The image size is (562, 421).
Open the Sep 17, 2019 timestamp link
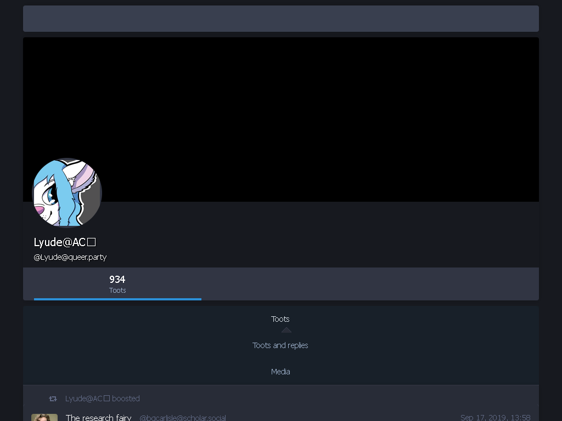[x=496, y=418]
